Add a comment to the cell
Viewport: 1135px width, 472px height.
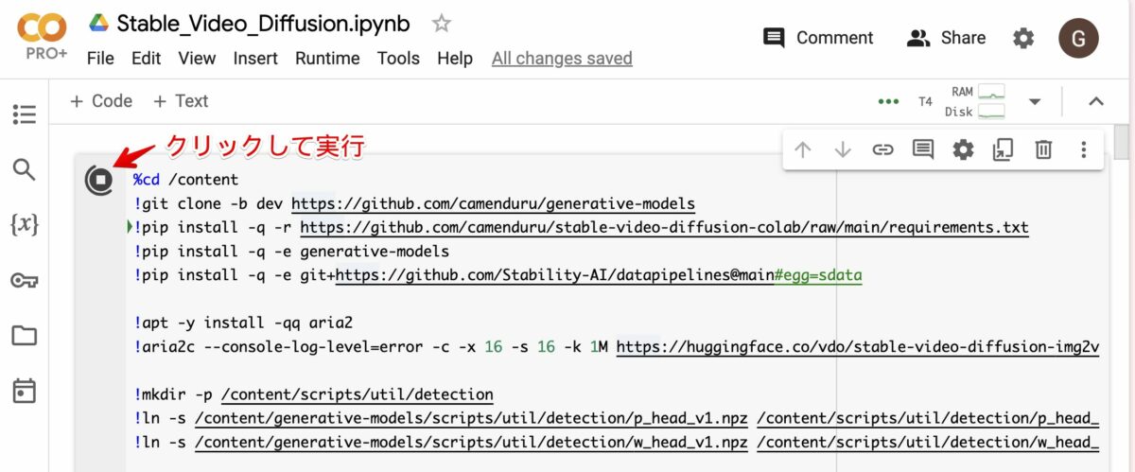click(923, 149)
